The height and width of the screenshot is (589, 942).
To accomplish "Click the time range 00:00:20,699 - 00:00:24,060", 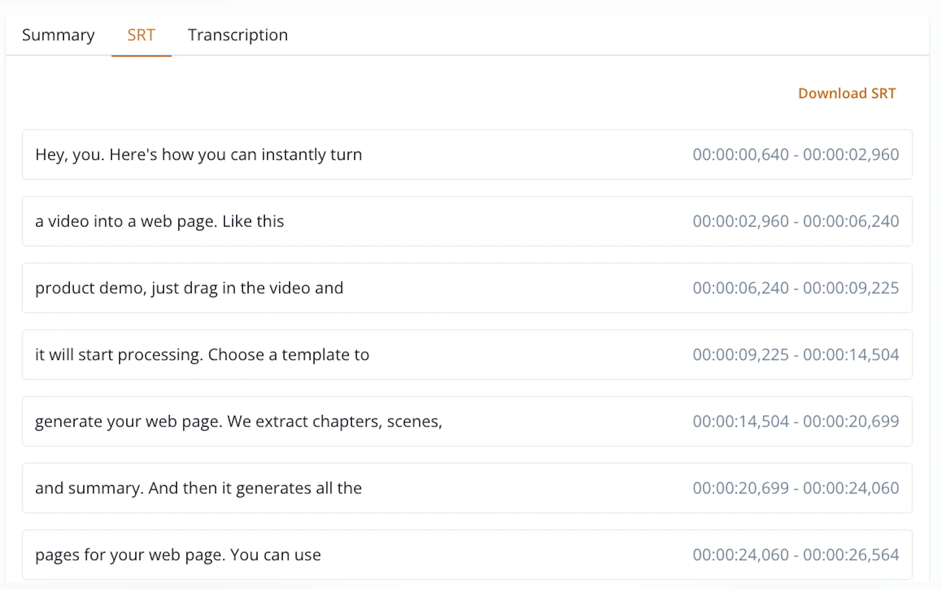I will (796, 488).
